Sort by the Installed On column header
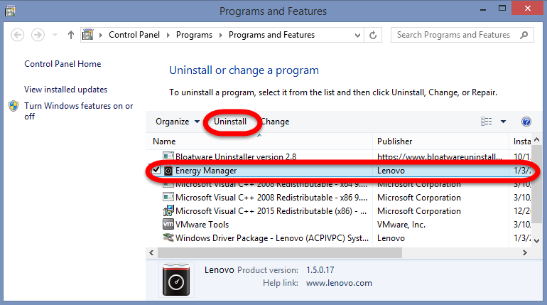This screenshot has height=305, width=547. click(x=521, y=141)
